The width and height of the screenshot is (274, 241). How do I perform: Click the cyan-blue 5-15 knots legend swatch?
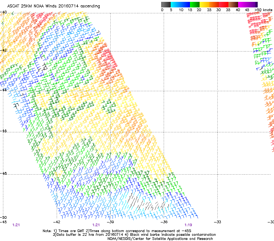[180, 4]
